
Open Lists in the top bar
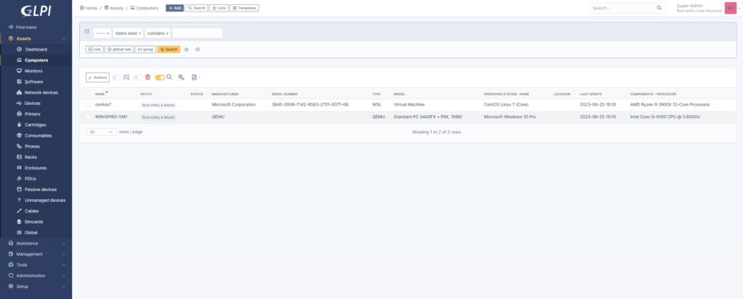click(x=219, y=8)
